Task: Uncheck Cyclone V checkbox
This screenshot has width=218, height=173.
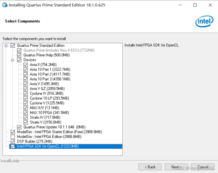Action: (x=26, y=103)
